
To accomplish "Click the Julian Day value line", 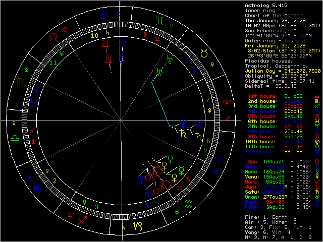I will [x=283, y=71].
